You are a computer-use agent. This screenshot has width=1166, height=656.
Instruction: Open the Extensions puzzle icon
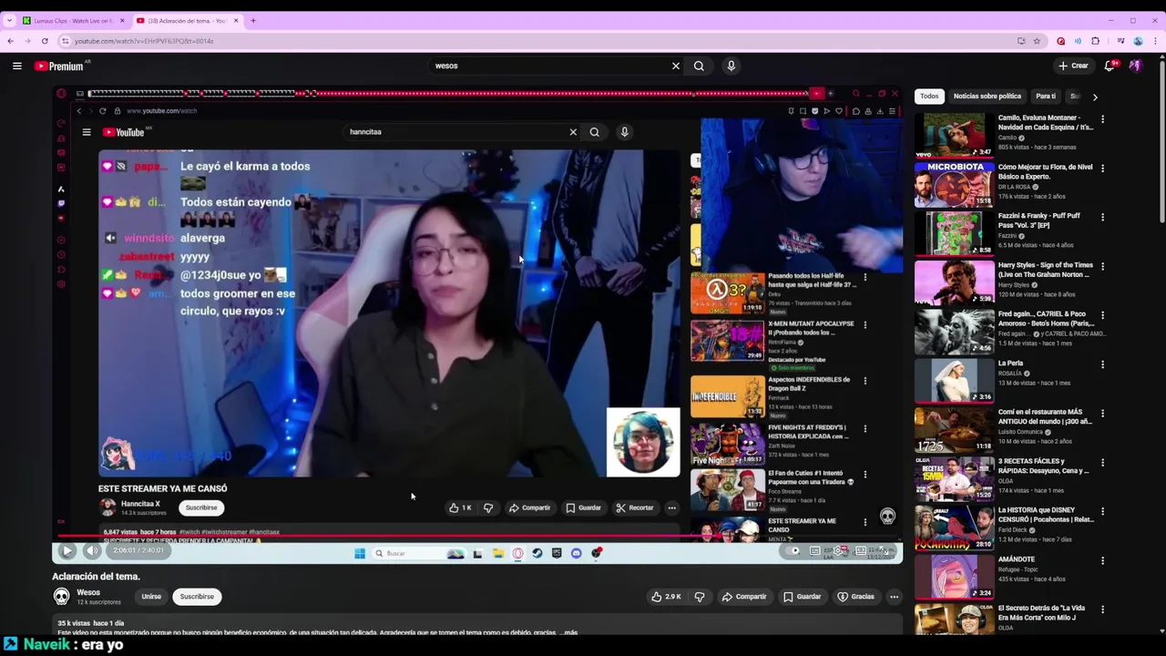[x=1096, y=41]
